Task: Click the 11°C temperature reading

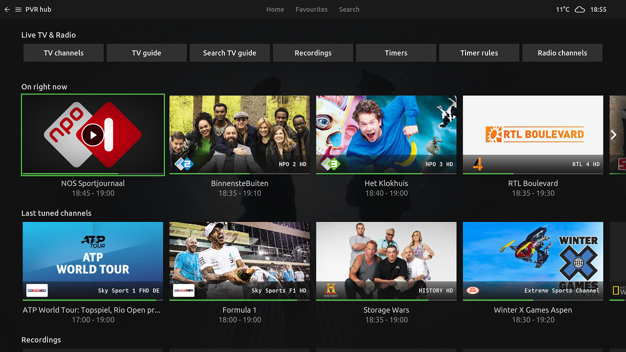Action: coord(563,9)
